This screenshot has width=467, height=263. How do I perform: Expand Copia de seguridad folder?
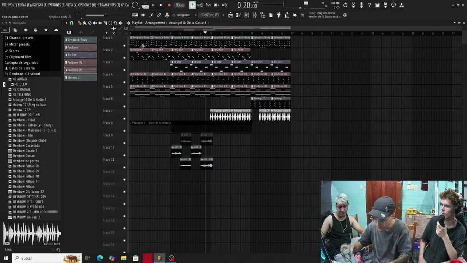click(x=23, y=62)
